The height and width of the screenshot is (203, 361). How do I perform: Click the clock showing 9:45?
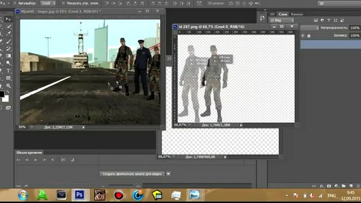[x=351, y=192]
